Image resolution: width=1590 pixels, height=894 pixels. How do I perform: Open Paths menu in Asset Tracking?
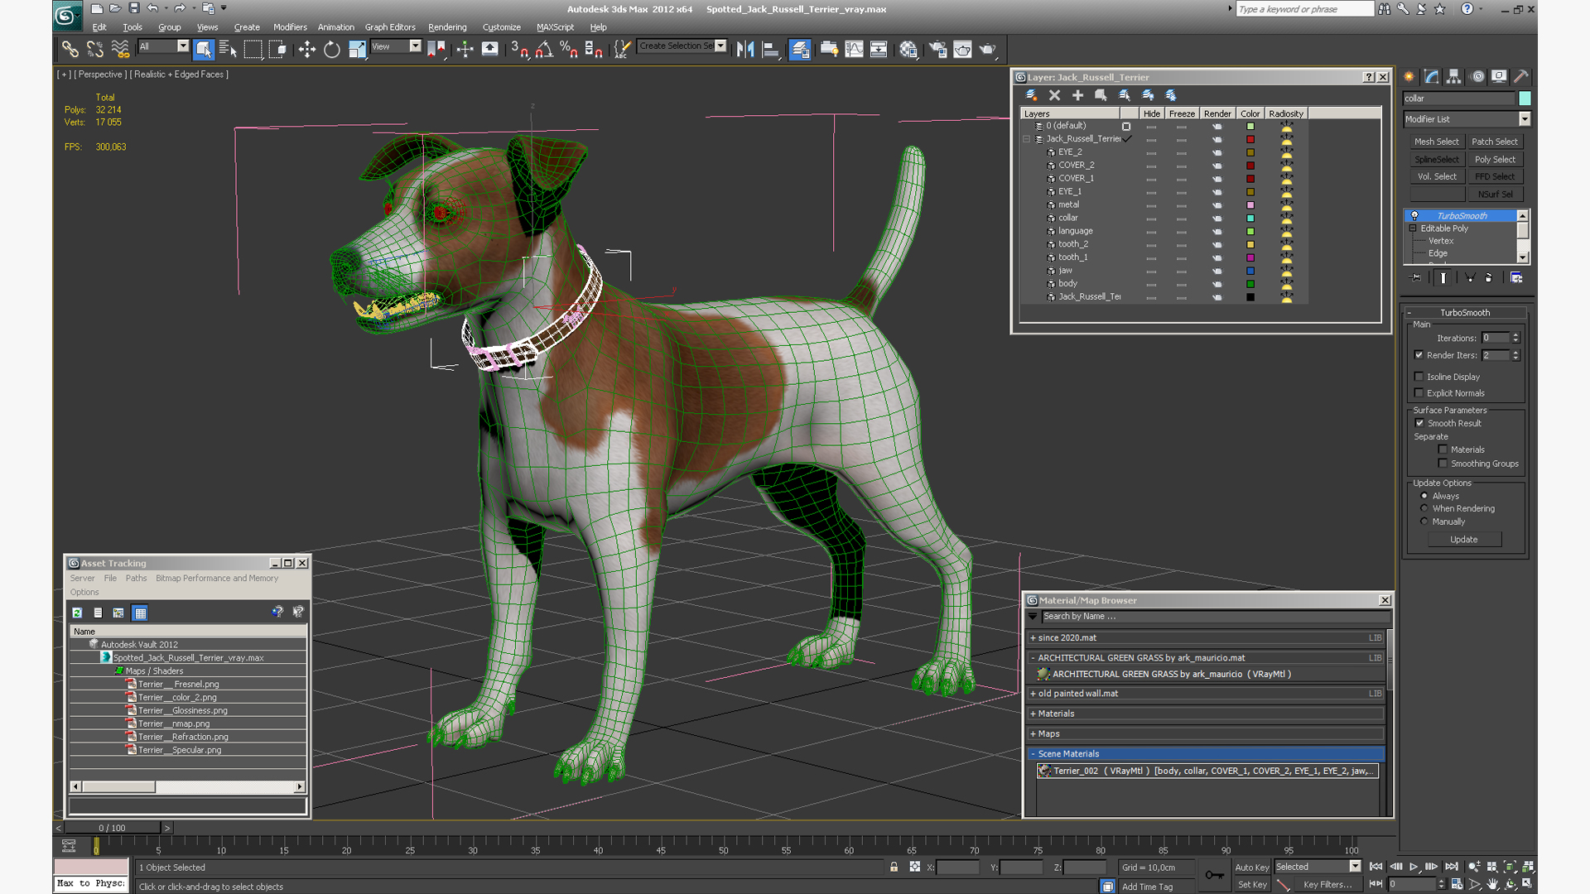point(136,579)
